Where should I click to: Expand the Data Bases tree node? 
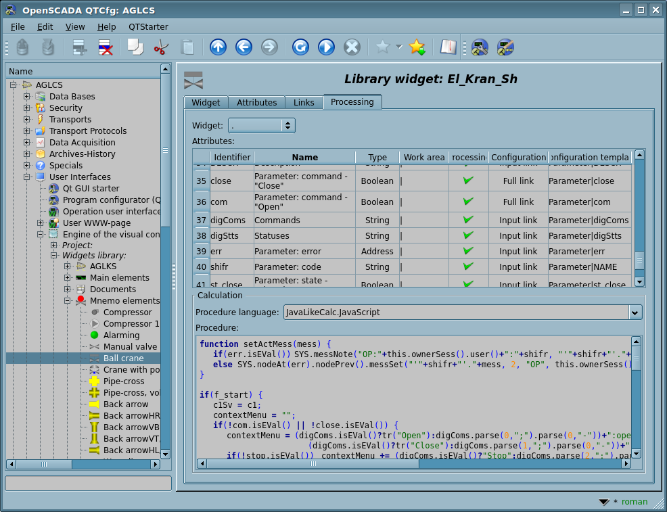(x=27, y=97)
